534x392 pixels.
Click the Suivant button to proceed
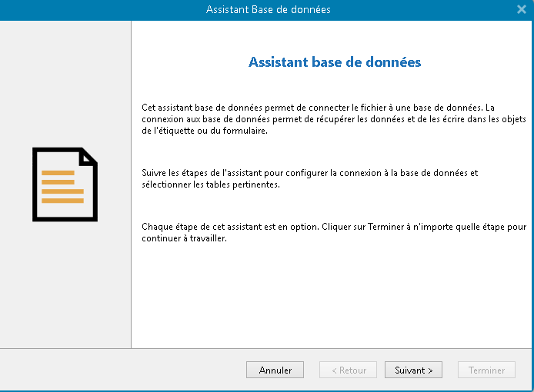pyautogui.click(x=413, y=370)
